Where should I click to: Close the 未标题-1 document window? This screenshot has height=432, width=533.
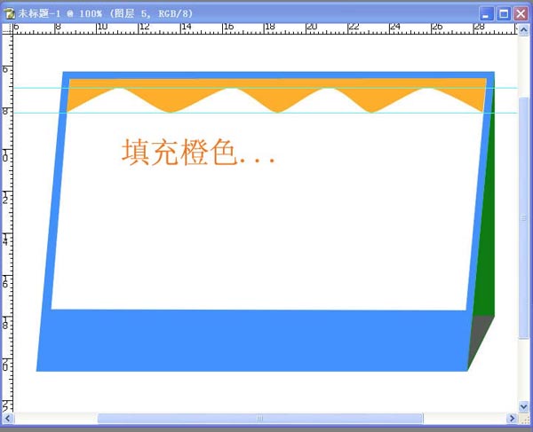521,13
